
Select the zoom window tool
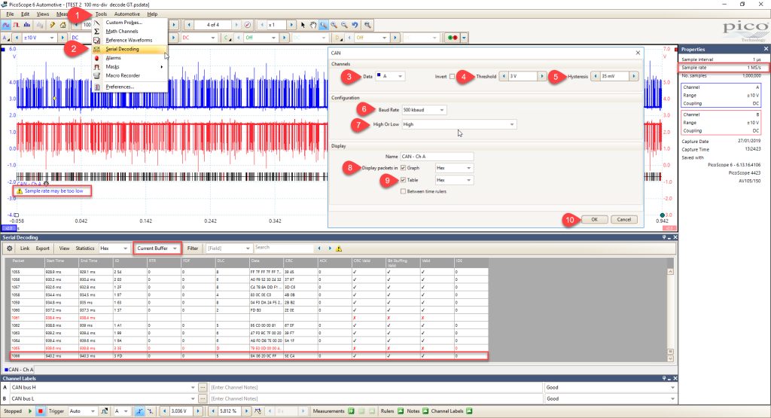tap(324, 25)
